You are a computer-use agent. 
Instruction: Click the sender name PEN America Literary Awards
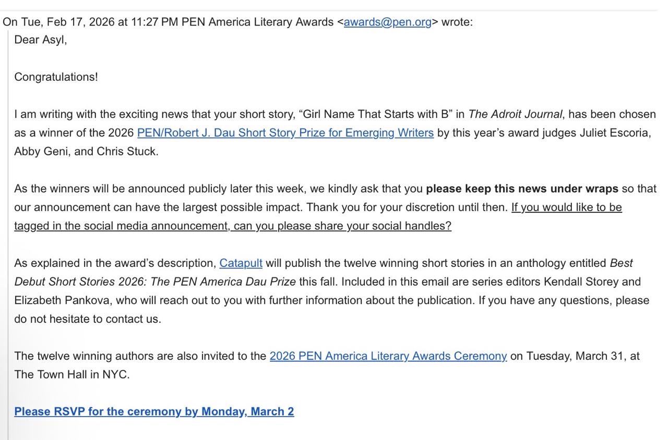coord(257,22)
